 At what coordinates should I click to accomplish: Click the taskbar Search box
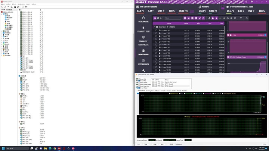coord(18,148)
